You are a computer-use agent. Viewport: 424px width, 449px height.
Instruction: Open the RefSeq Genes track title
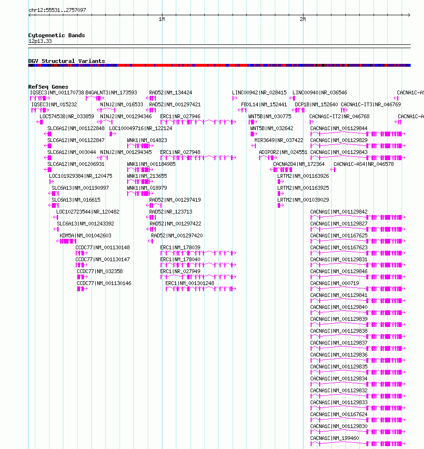[x=48, y=87]
